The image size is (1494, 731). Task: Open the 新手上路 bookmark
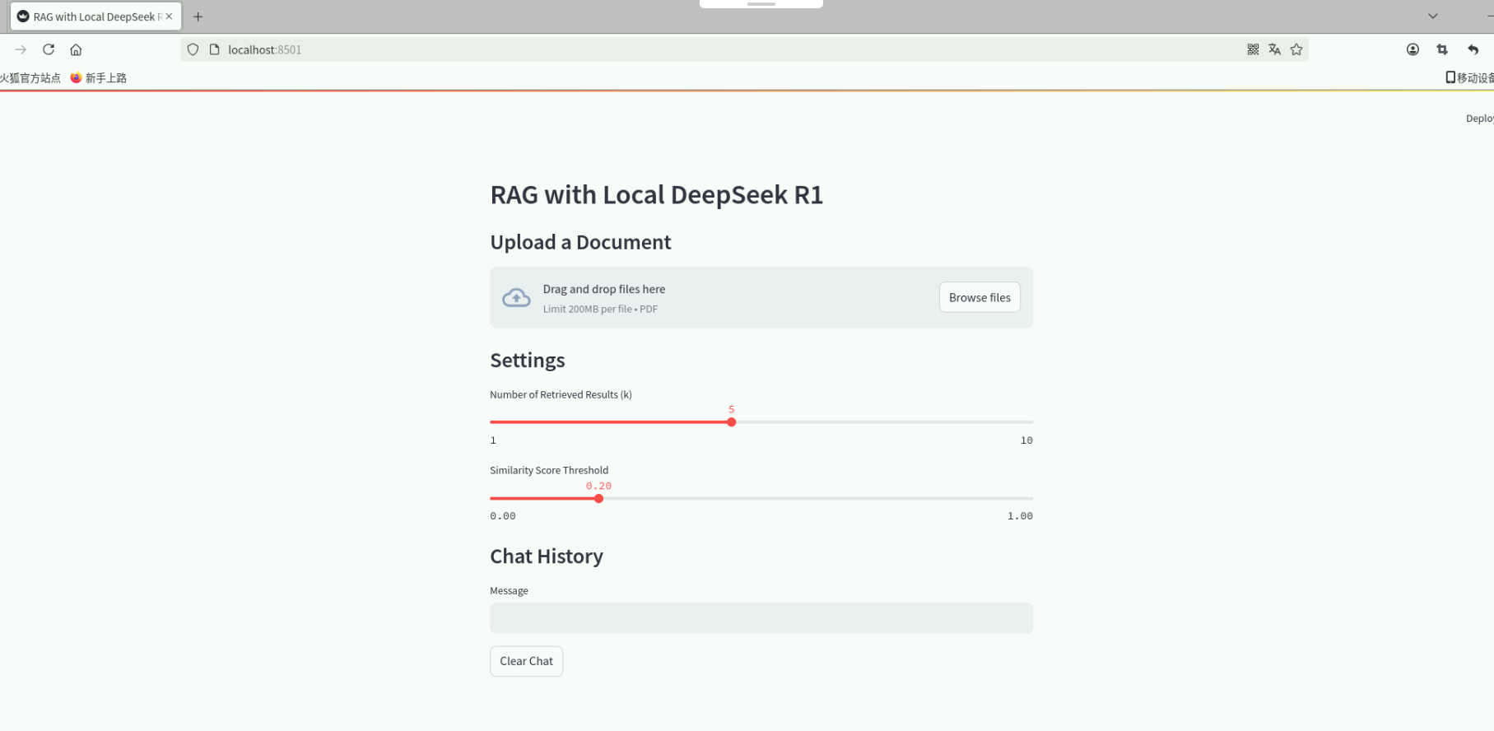pos(99,78)
